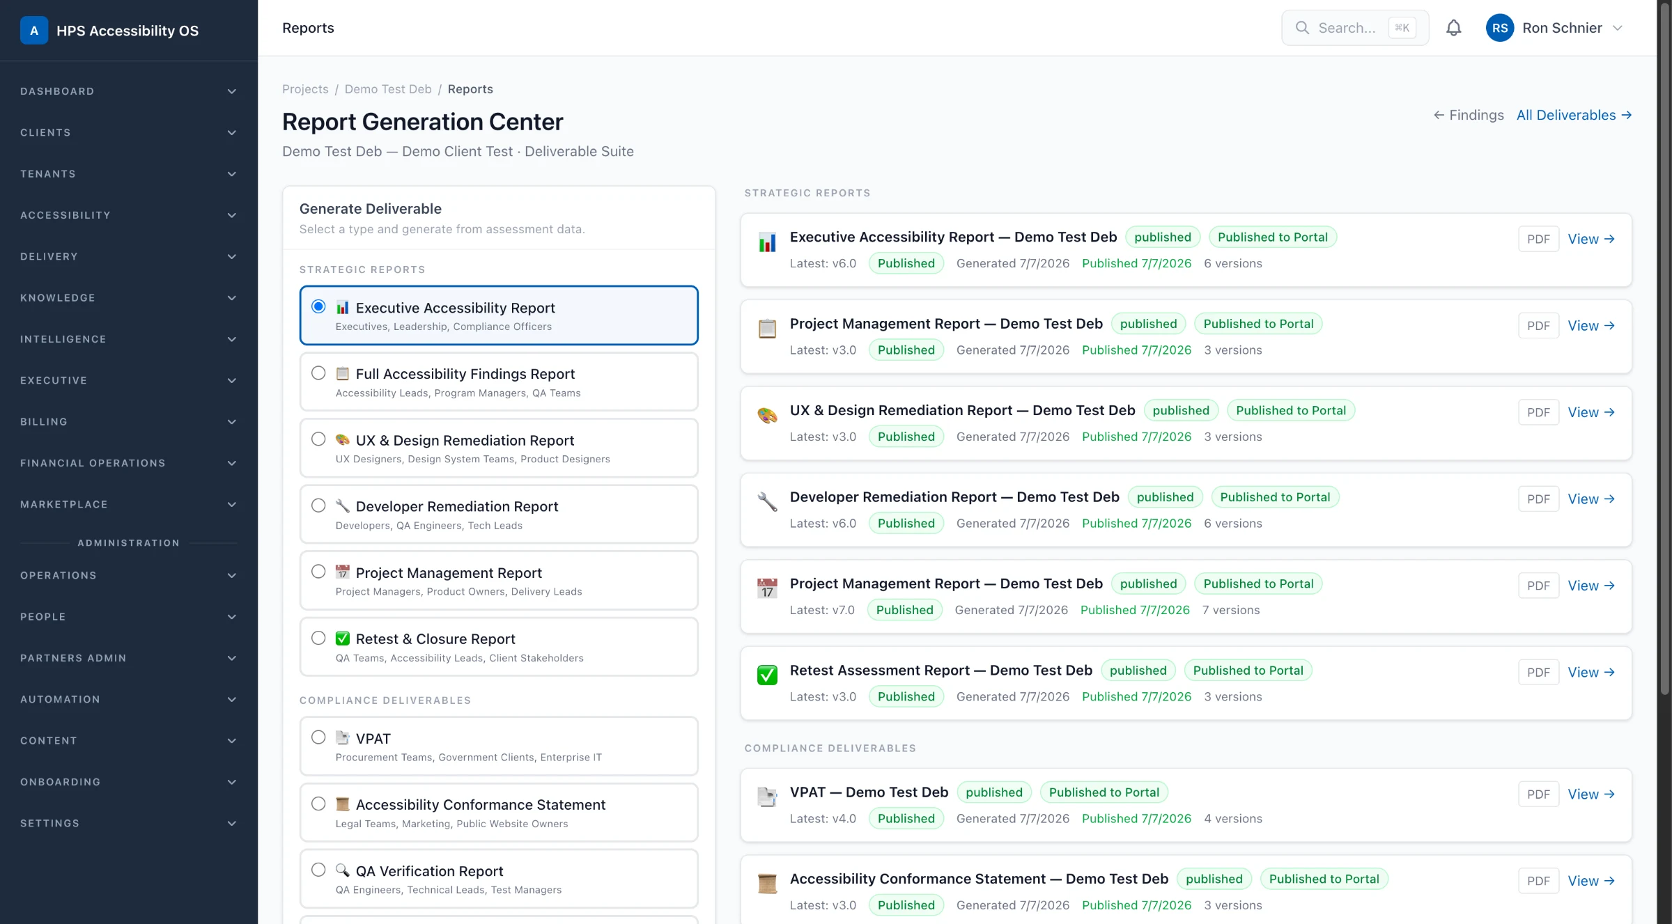Click the palette icon in UX & Design Remediation option

point(343,440)
